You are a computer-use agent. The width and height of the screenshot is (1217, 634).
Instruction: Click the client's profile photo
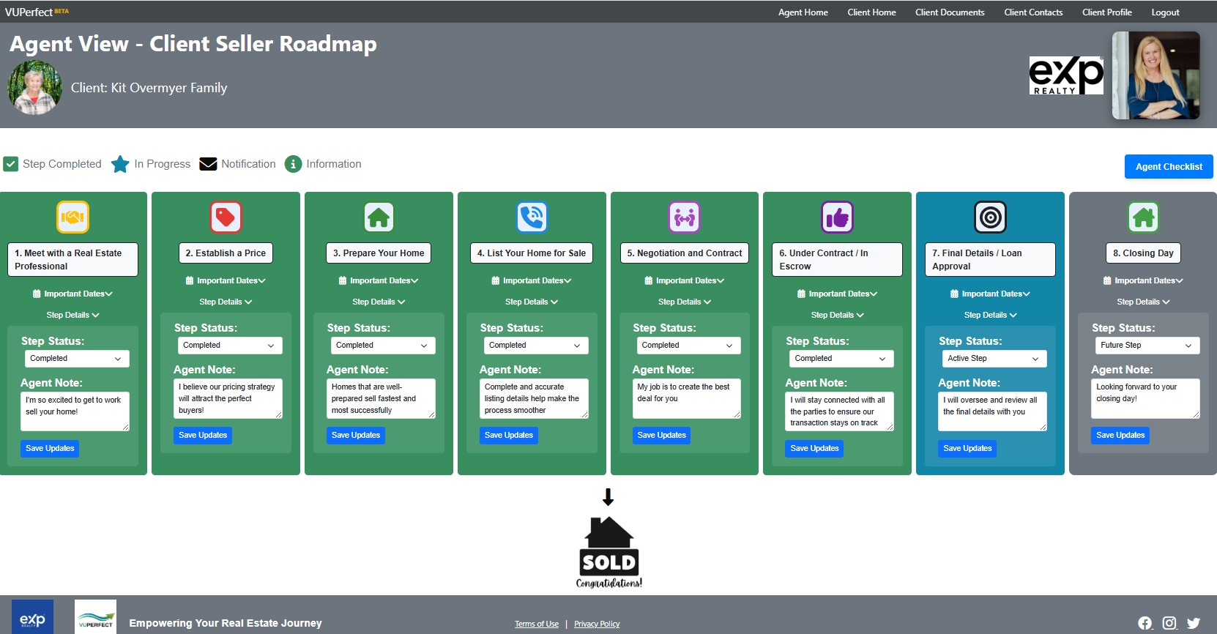[34, 87]
